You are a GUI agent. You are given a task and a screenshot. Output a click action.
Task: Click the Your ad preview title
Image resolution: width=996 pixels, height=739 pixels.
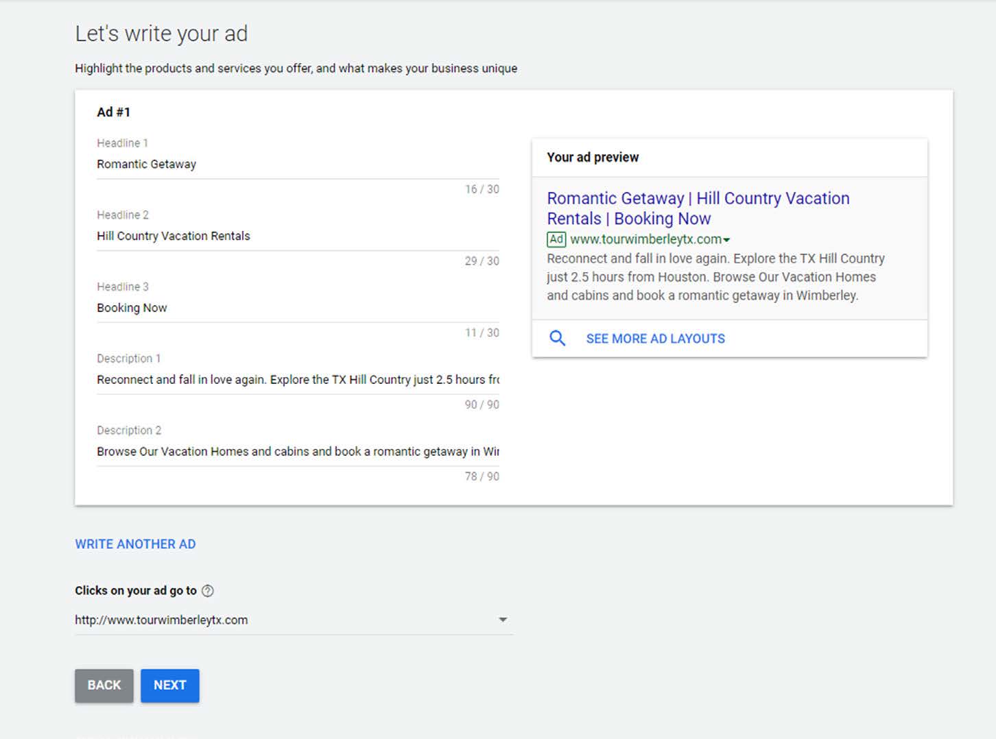pyautogui.click(x=593, y=157)
